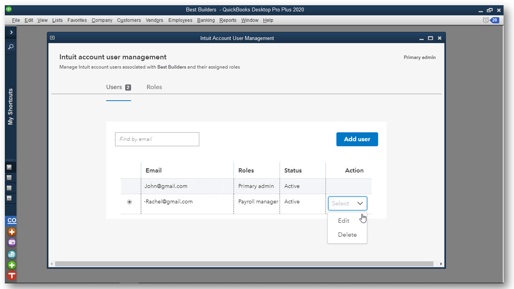Viewport: 514px width, 289px height.
Task: Click the orange plus circle icon
Action: click(x=12, y=232)
